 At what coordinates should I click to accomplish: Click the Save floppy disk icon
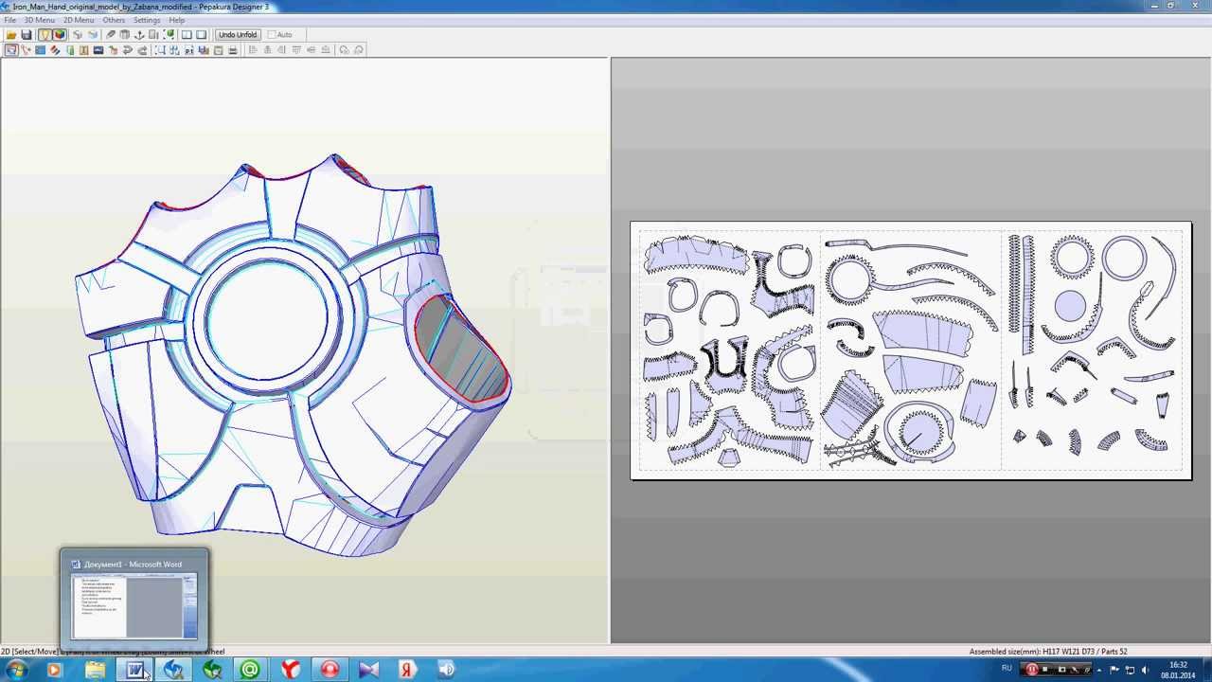(x=27, y=35)
